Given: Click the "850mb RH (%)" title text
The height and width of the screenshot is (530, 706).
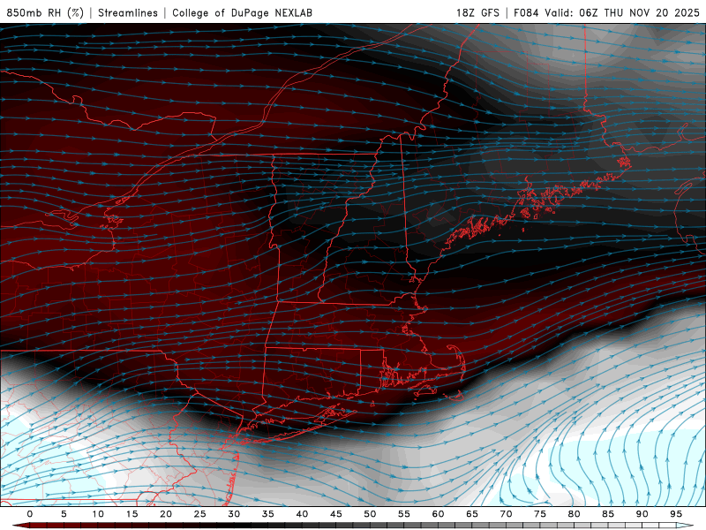Looking at the screenshot, I should pyautogui.click(x=45, y=12).
